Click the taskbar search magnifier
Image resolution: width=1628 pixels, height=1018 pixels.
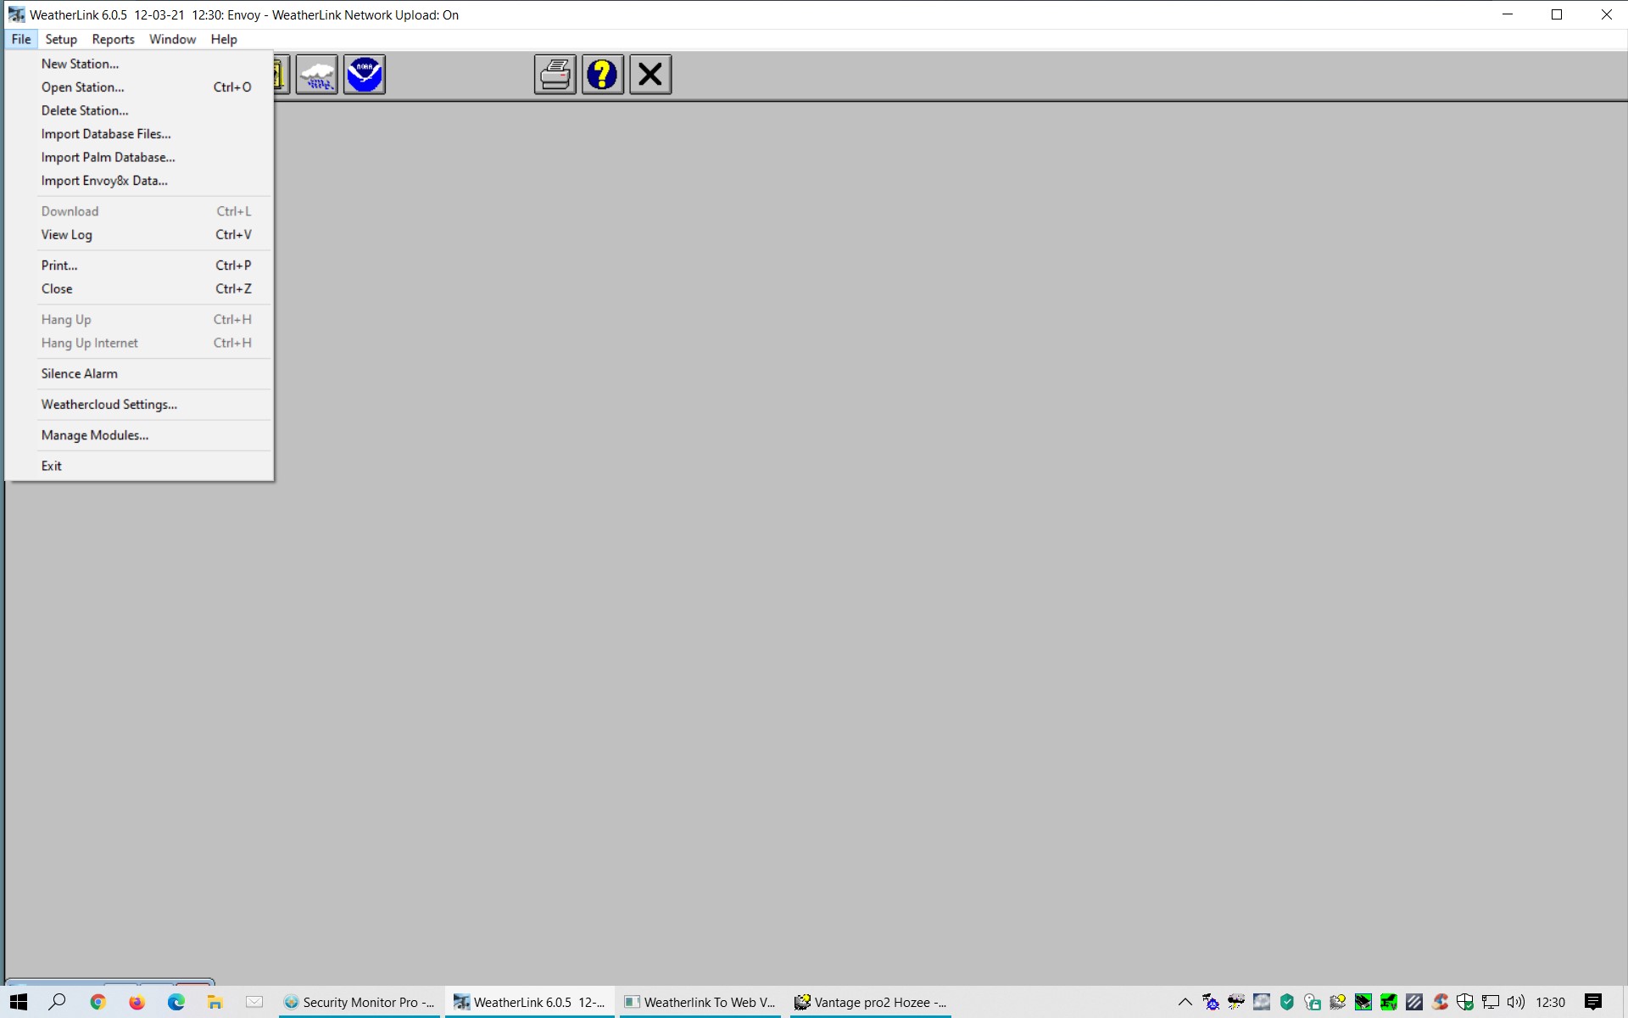(x=58, y=1002)
